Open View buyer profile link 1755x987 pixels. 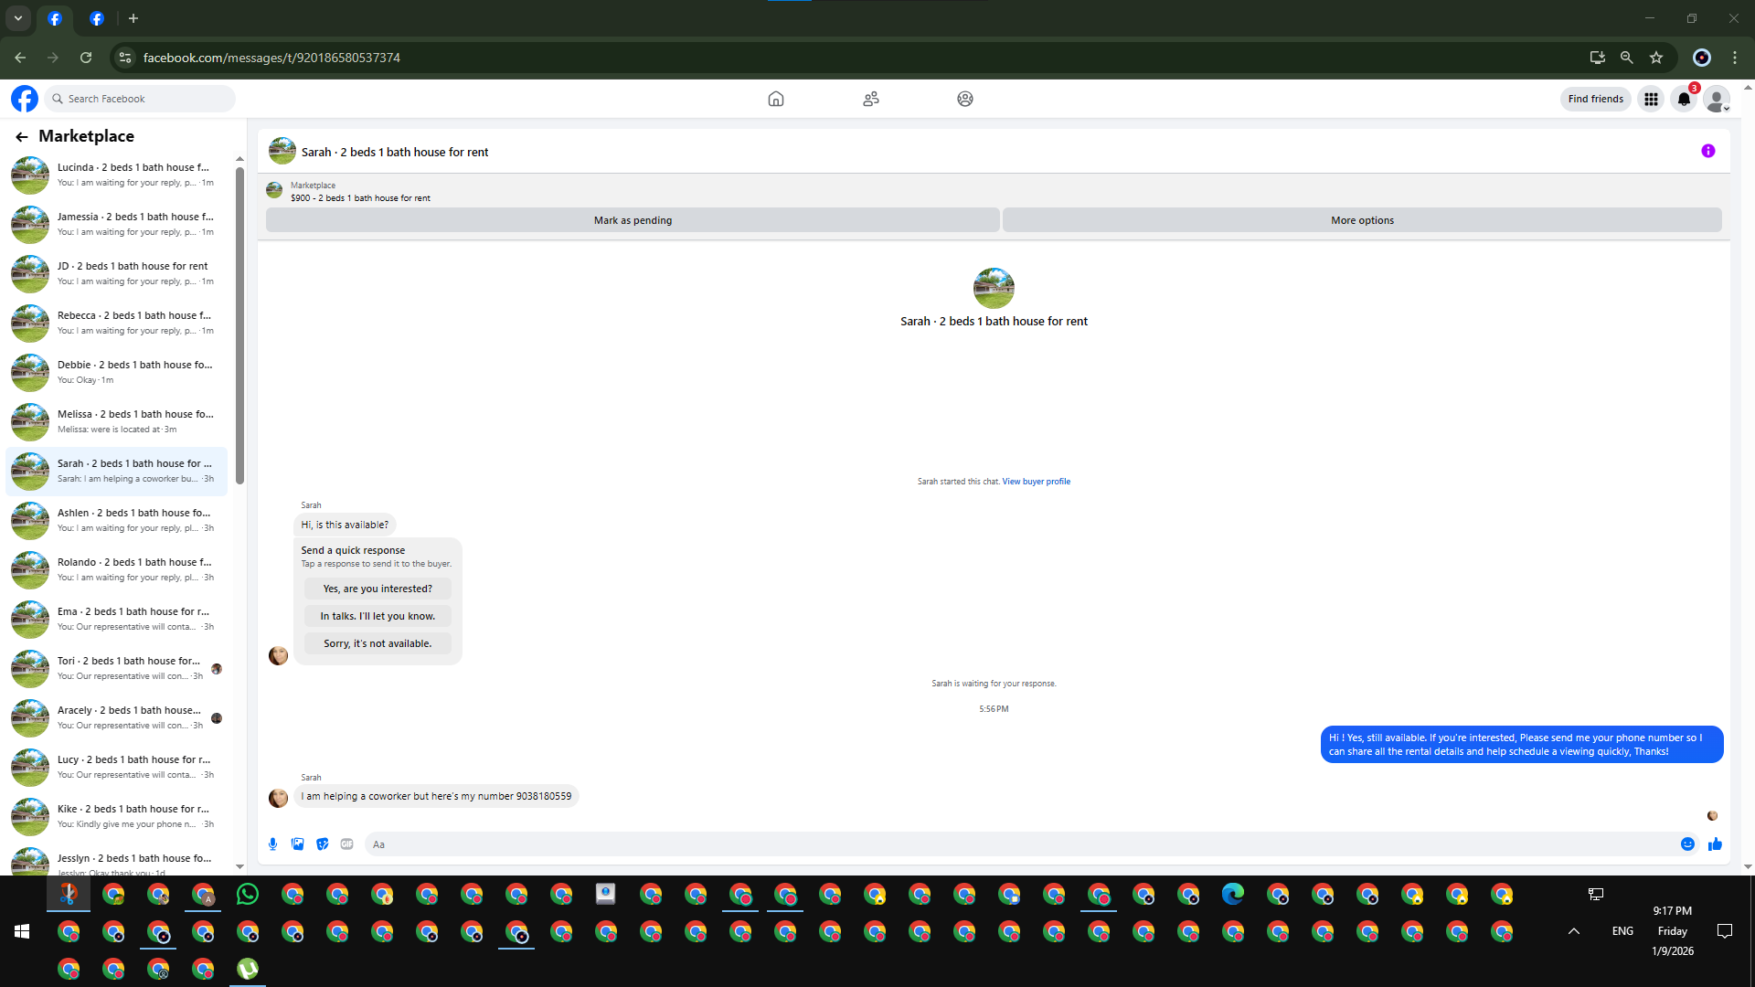pyautogui.click(x=1036, y=482)
